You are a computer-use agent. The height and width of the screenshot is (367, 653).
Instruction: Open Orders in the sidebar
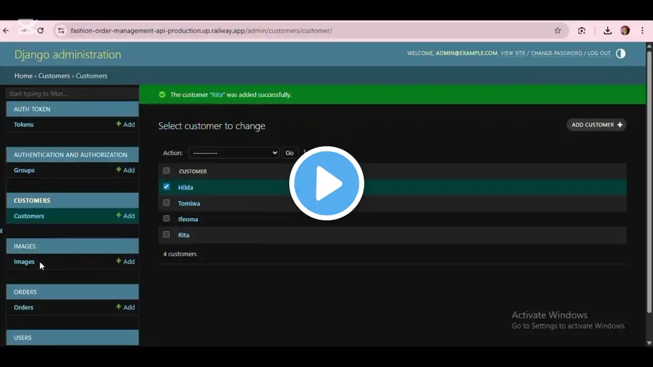23,307
